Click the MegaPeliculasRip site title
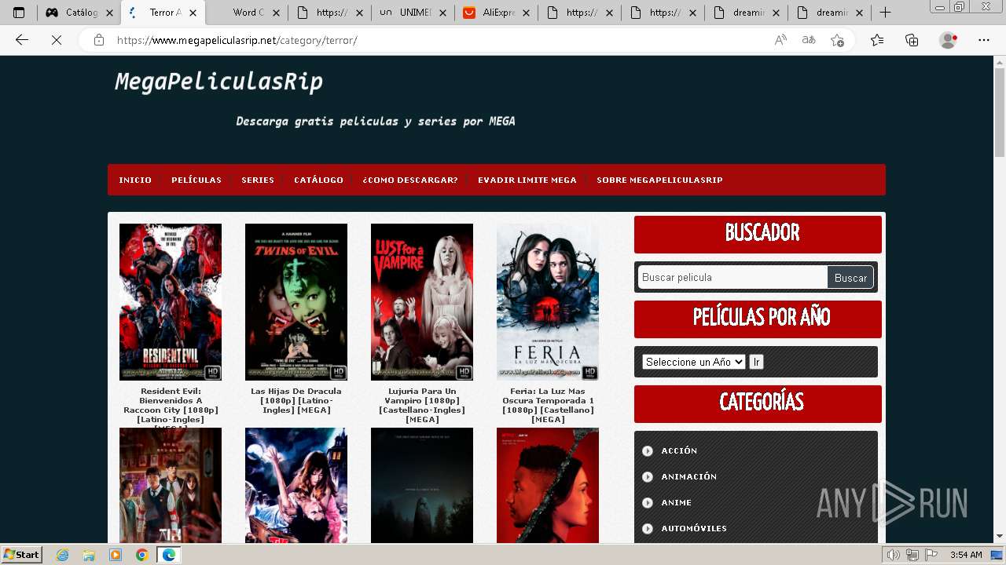 [x=218, y=82]
